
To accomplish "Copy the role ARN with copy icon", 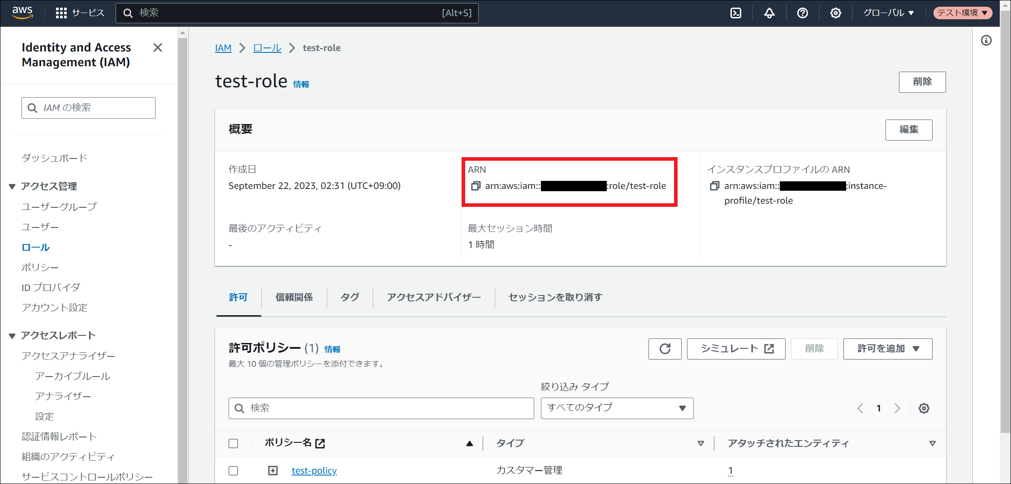I will click(475, 186).
